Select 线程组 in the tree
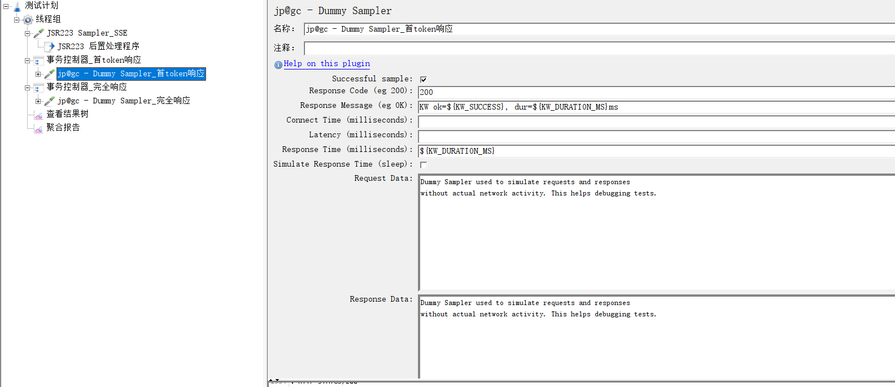The width and height of the screenshot is (895, 387). (48, 19)
